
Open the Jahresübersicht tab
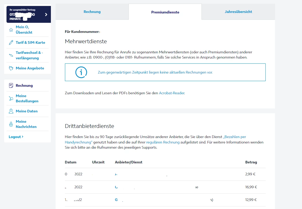click(x=238, y=12)
